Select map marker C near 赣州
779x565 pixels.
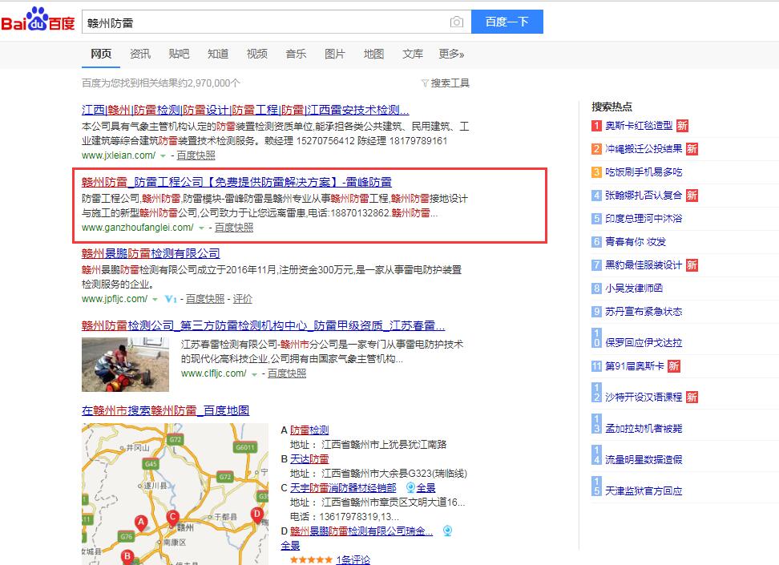pyautogui.click(x=172, y=517)
